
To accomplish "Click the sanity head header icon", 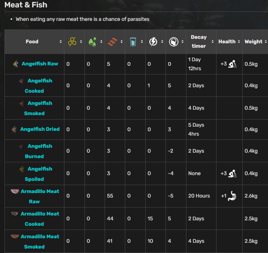I will pos(173,41).
